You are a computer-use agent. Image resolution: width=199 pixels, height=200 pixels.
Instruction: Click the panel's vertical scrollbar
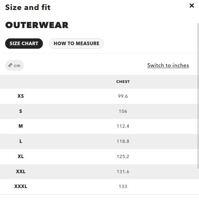[198, 97]
